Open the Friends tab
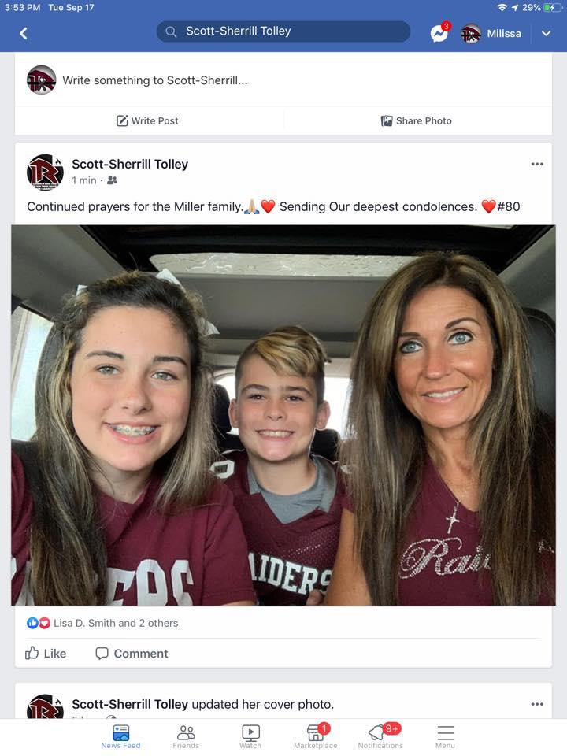This screenshot has width=567, height=756. (x=186, y=736)
